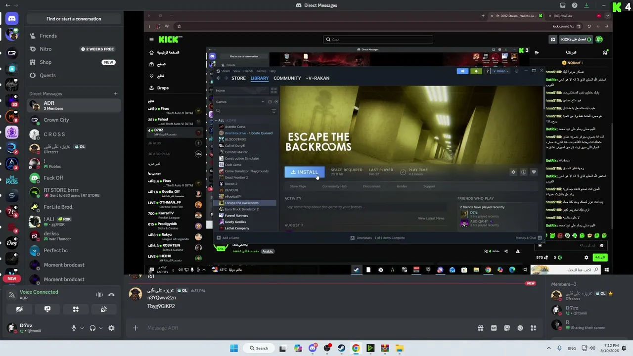The height and width of the screenshot is (356, 633).
Task: Click the game settings gear in shared Steam
Action: click(513, 172)
